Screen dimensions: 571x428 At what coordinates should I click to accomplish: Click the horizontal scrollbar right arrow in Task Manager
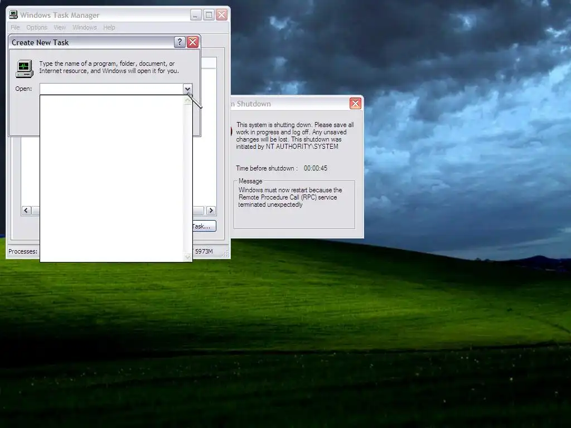pos(211,211)
